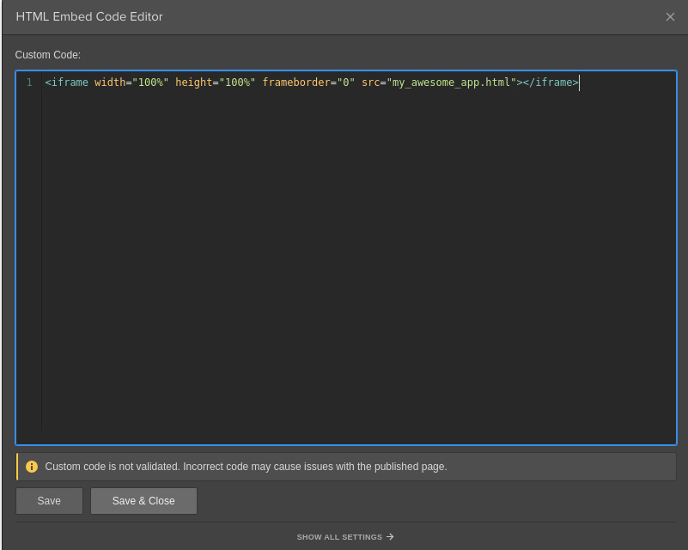Open the Show All Settings link
The height and width of the screenshot is (550, 688).
[x=339, y=537]
